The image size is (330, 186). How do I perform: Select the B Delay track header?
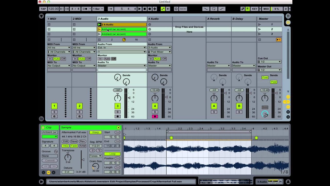click(244, 19)
